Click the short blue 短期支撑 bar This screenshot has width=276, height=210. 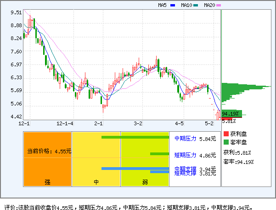159,172
